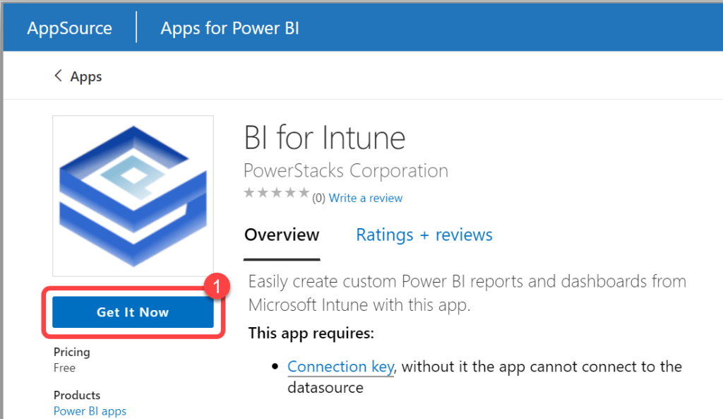Screen dimensions: 723x419
Task: Open the Ratings + reviews tab
Action: (424, 235)
